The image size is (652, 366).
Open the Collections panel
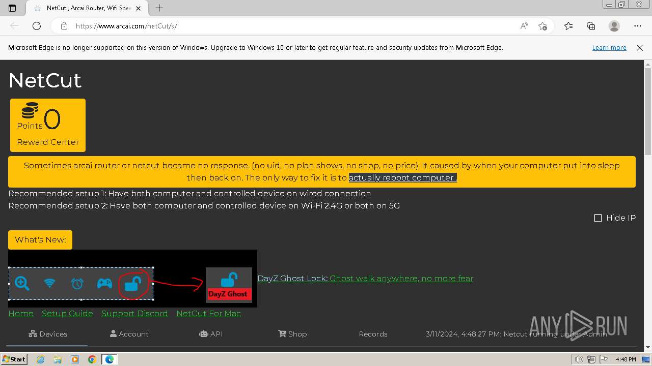(591, 26)
